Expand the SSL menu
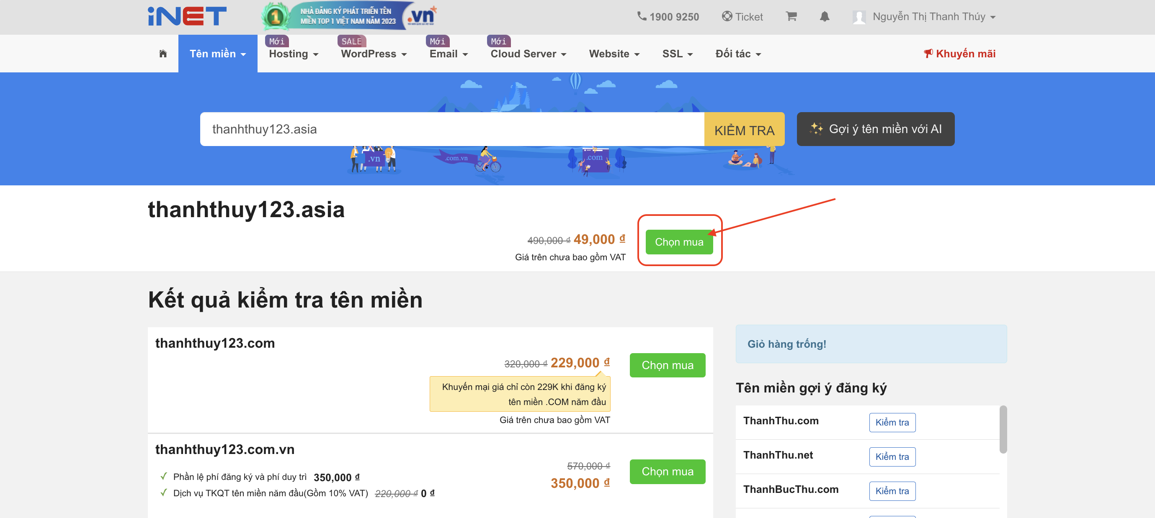This screenshot has height=518, width=1155. [x=677, y=54]
